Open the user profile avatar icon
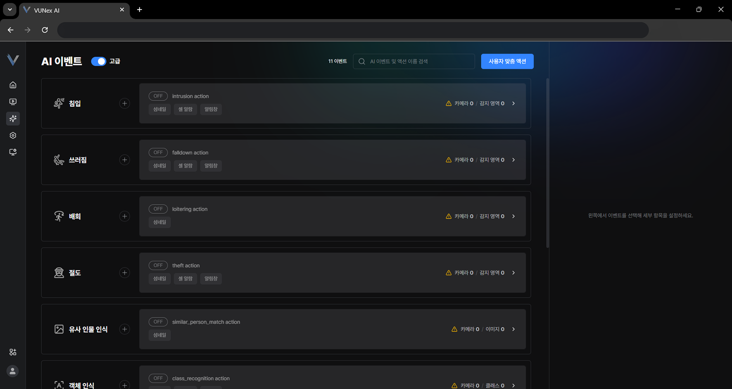This screenshot has width=732, height=389. pos(13,371)
